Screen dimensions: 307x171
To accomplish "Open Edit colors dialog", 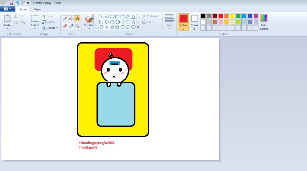I will tap(264, 22).
